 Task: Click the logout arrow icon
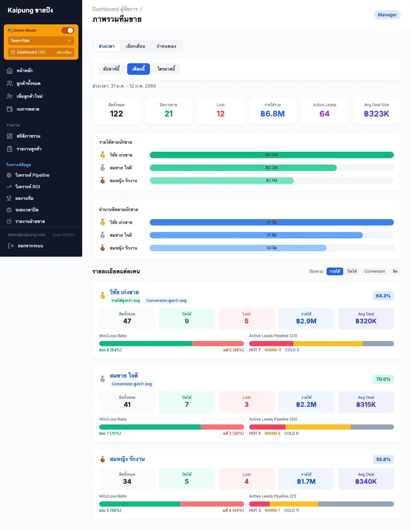[x=11, y=246]
